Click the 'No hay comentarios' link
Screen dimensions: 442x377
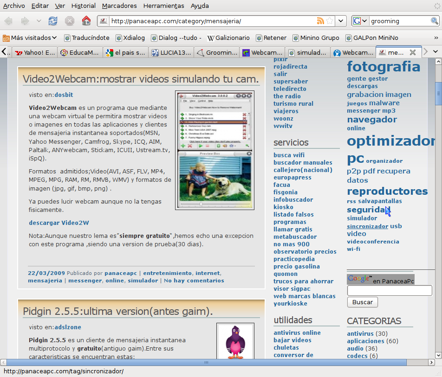pyautogui.click(x=194, y=281)
